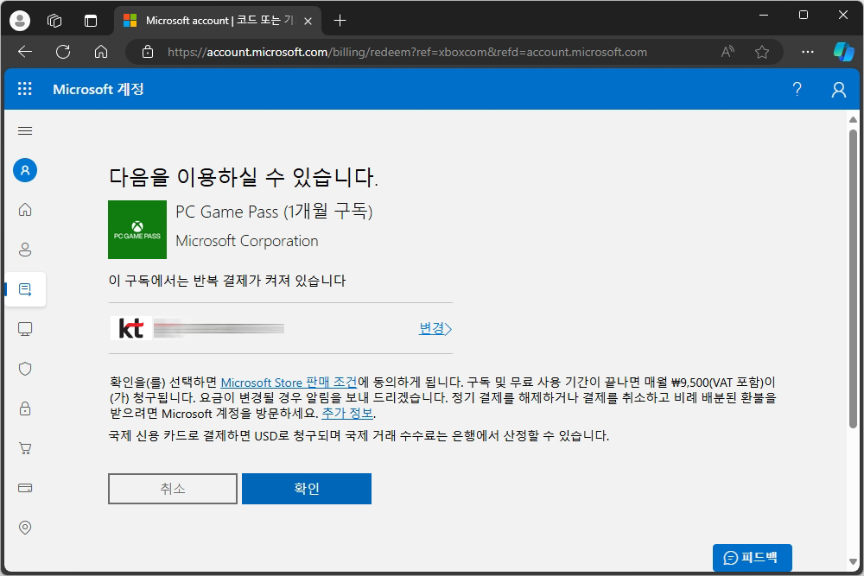Open the help question mark icon
The image size is (864, 576).
pyautogui.click(x=797, y=89)
